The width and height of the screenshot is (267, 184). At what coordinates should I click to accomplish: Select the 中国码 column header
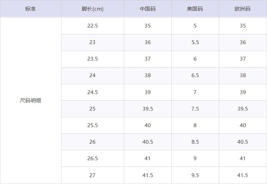coord(148,9)
